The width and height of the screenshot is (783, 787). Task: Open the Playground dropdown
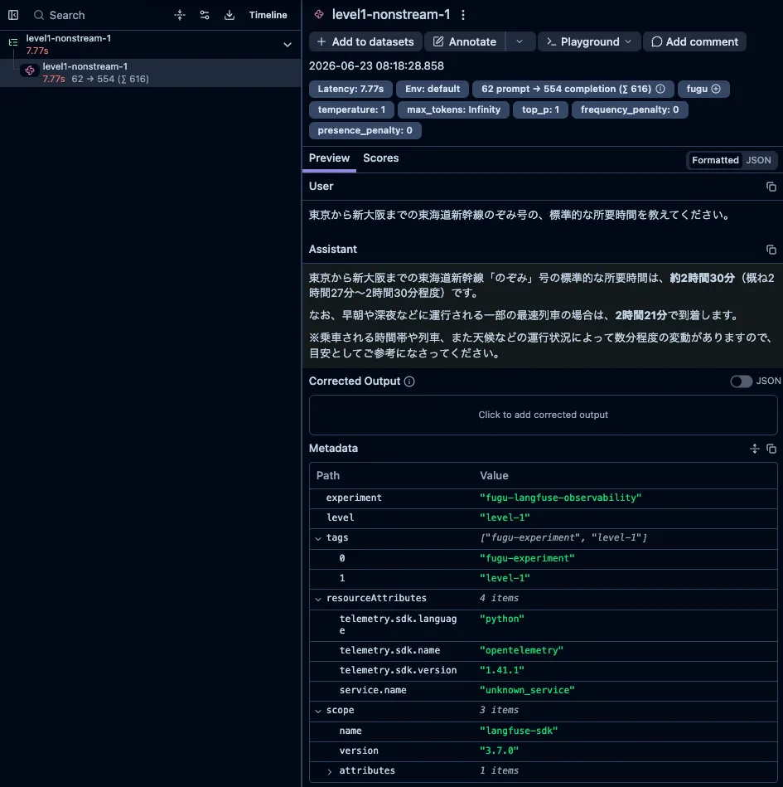tap(589, 41)
